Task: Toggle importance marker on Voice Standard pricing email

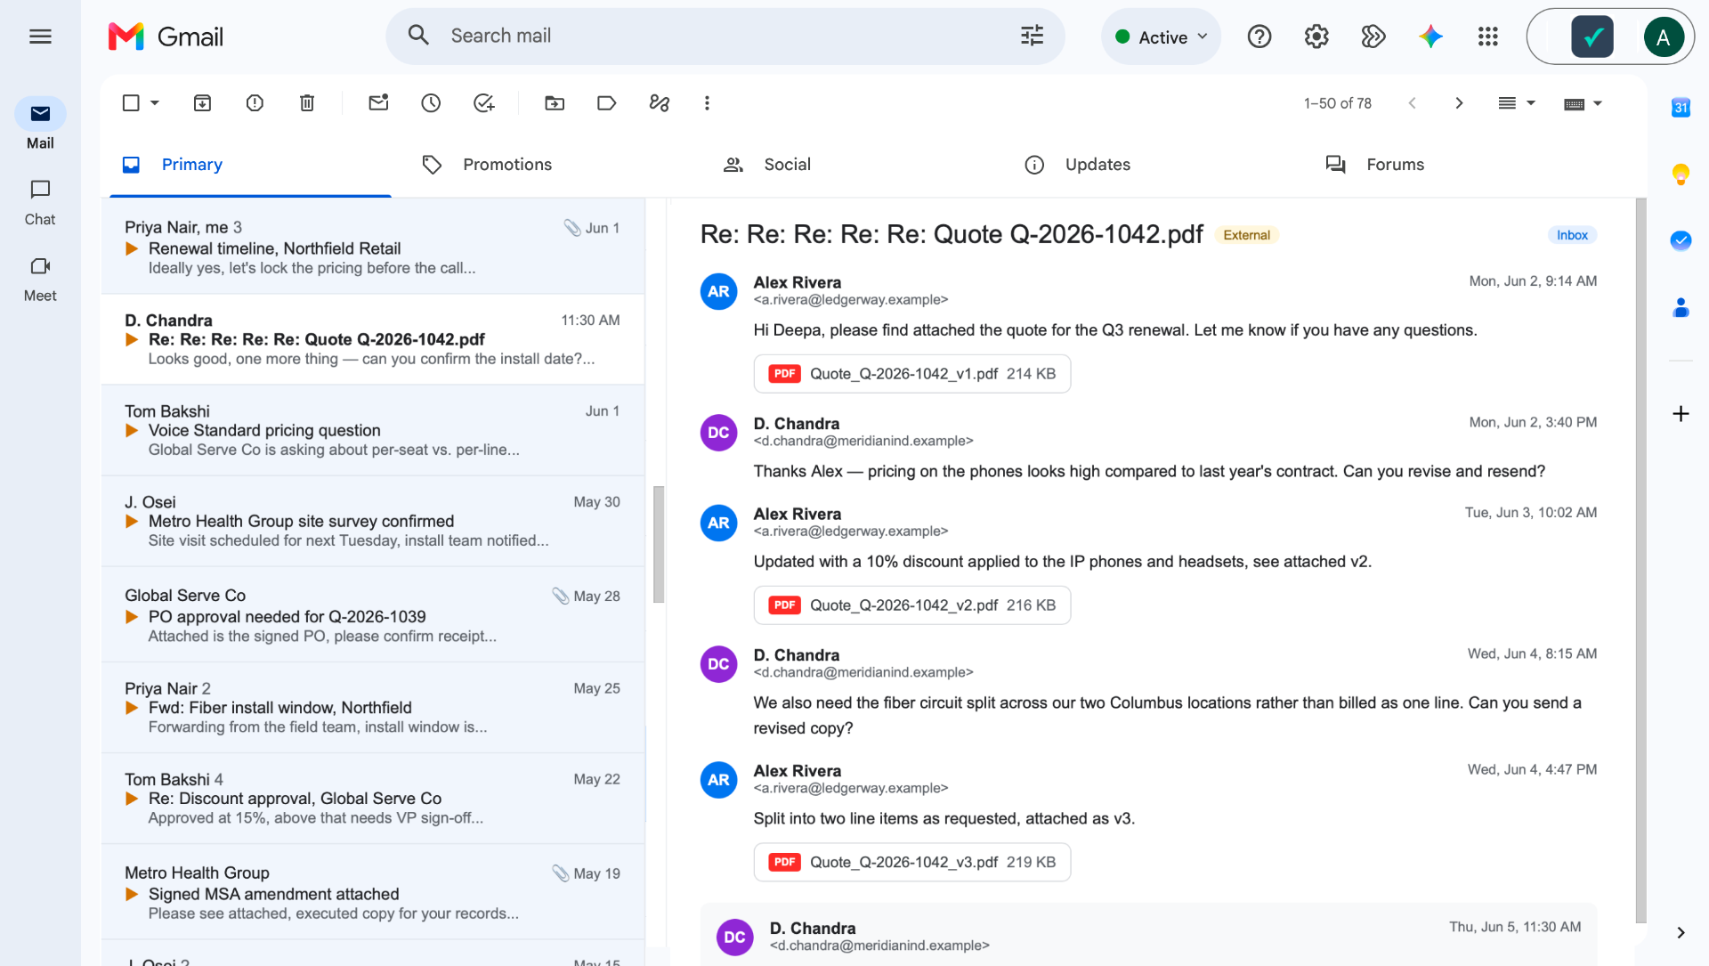Action: (132, 430)
